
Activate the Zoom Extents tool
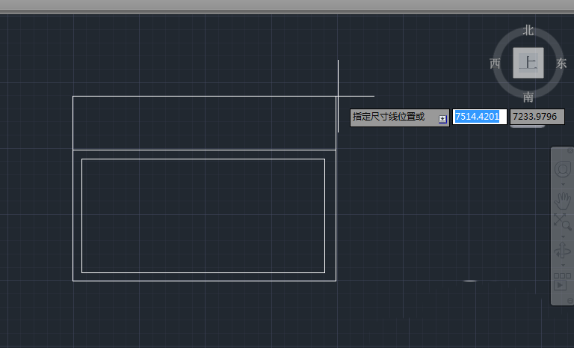tap(562, 221)
